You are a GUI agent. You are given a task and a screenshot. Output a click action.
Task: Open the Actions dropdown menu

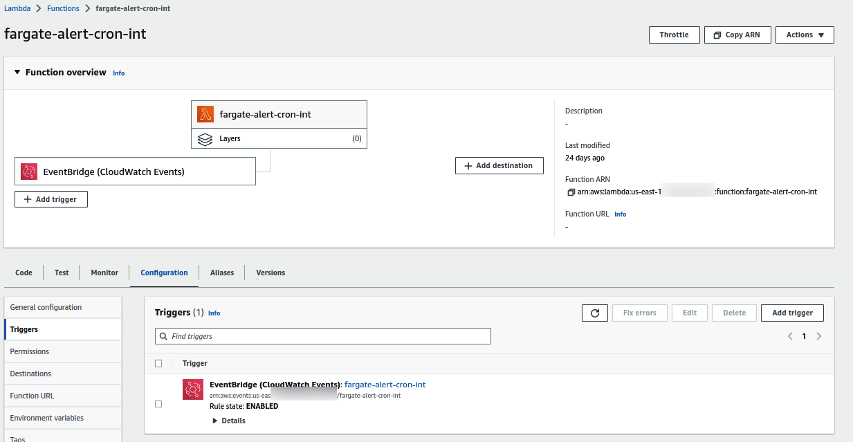805,35
